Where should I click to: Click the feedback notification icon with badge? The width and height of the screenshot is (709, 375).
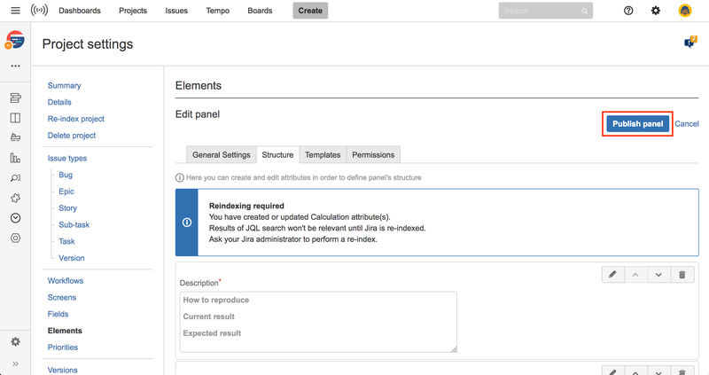690,43
